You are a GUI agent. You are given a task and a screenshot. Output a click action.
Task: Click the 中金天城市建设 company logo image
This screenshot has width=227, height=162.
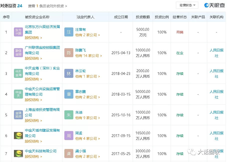(18, 136)
